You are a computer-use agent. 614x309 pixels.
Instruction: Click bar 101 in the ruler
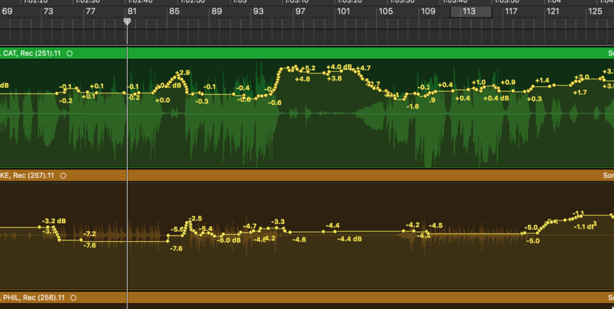[x=344, y=11]
